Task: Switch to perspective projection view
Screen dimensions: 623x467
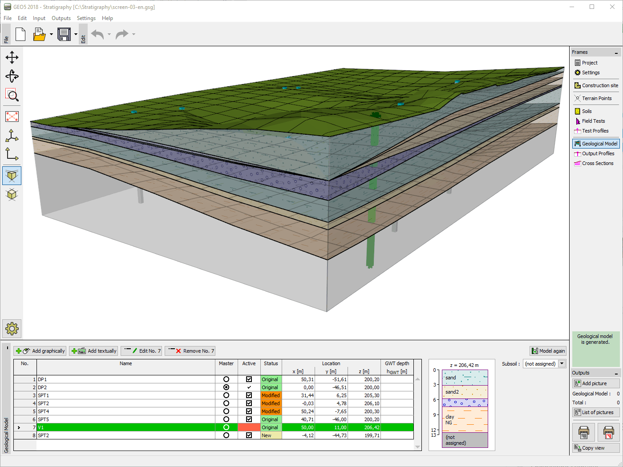Action: [12, 175]
